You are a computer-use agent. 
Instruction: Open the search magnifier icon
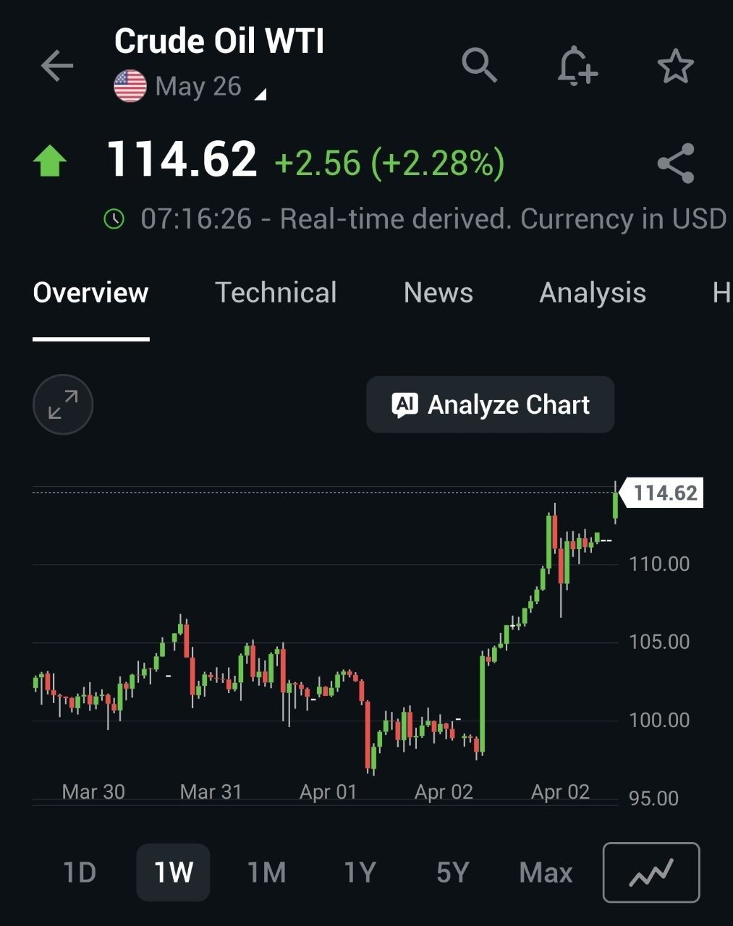coord(479,65)
